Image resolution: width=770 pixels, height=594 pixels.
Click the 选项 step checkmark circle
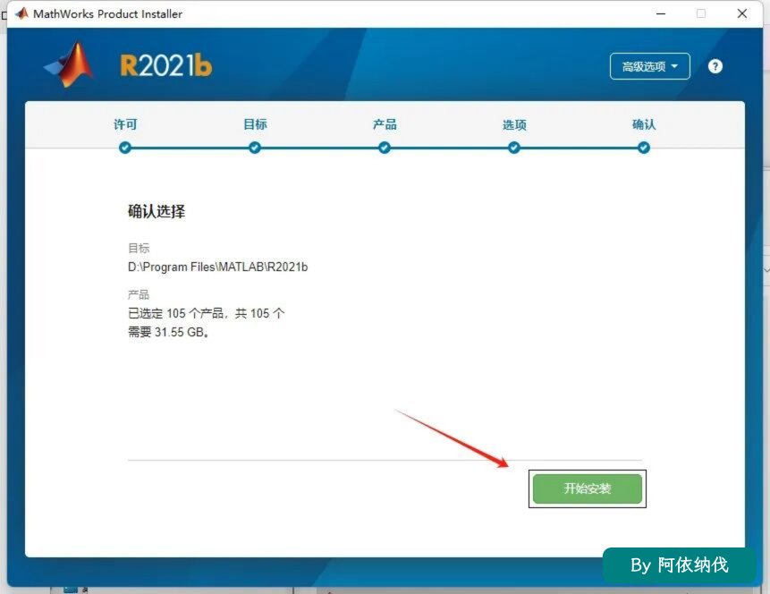pos(514,148)
